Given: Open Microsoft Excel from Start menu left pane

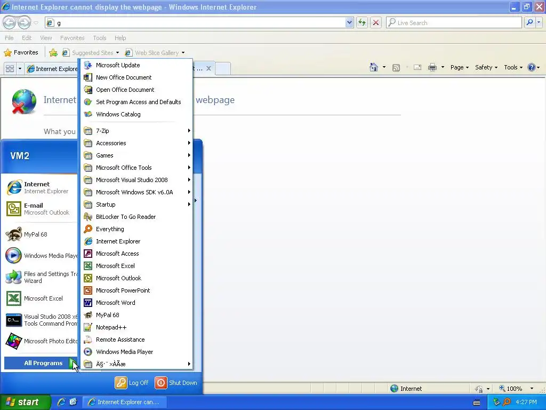Looking at the screenshot, I should coord(41,298).
